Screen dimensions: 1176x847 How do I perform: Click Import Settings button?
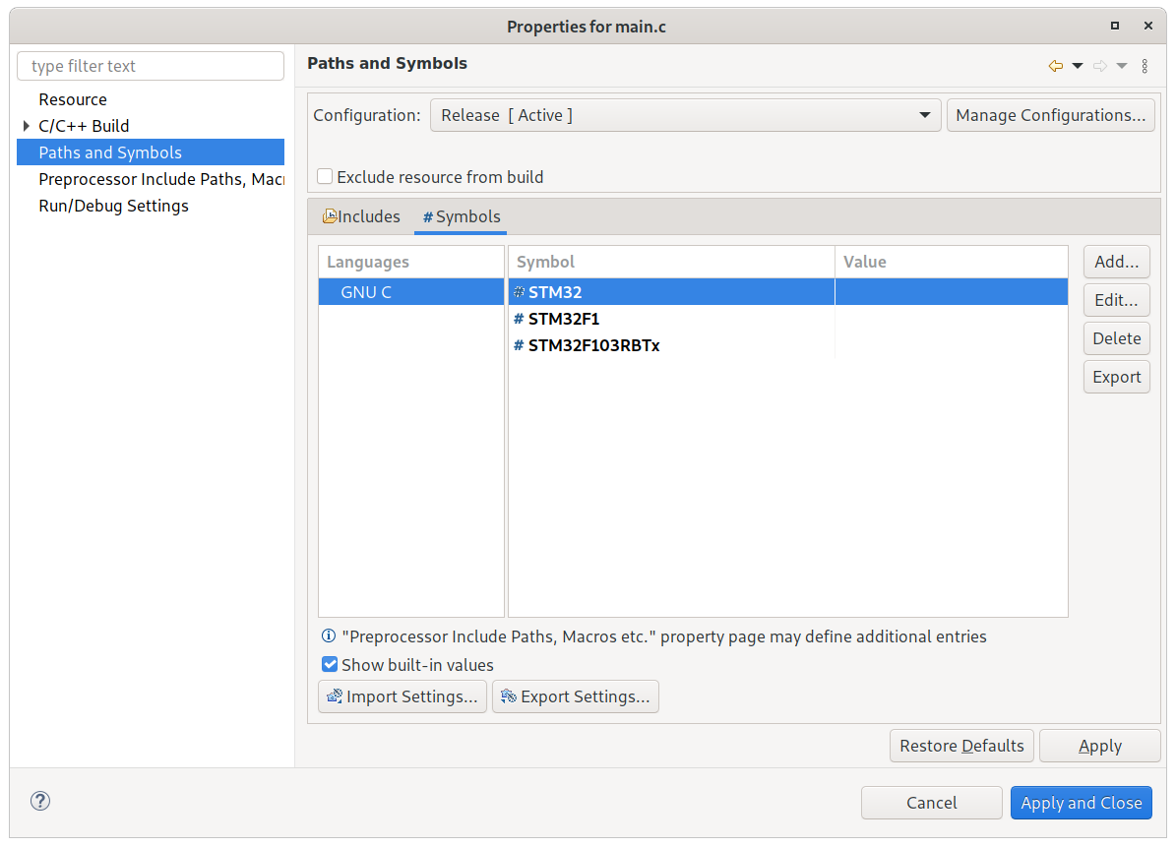point(402,696)
